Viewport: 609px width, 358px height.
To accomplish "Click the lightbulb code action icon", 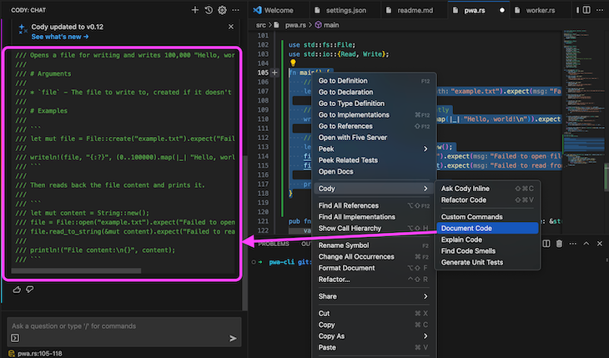I will [x=293, y=62].
